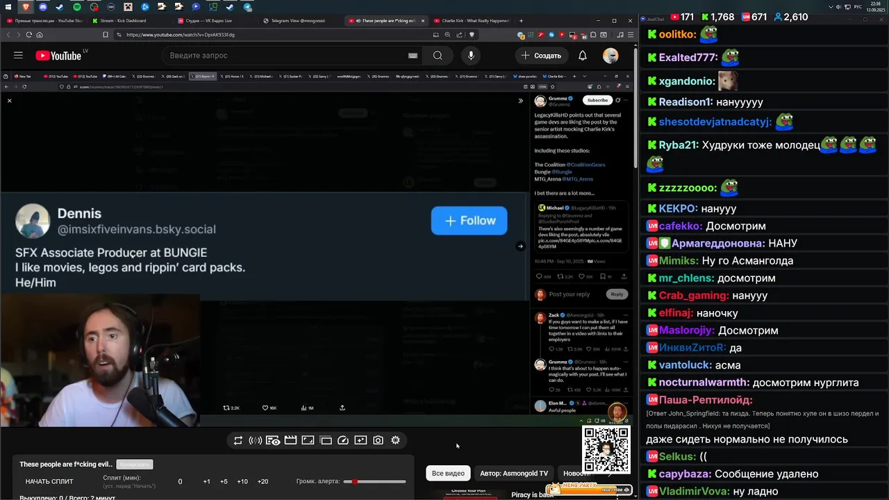Click the browser back arrow
The width and height of the screenshot is (889, 500).
pyautogui.click(x=9, y=35)
